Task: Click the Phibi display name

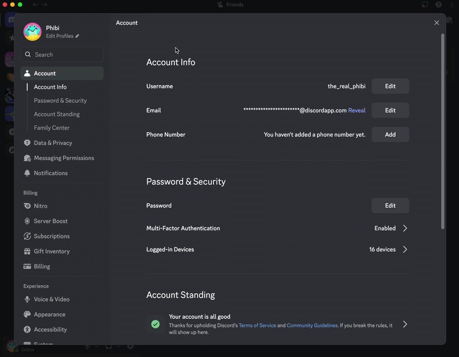Action: coord(53,28)
